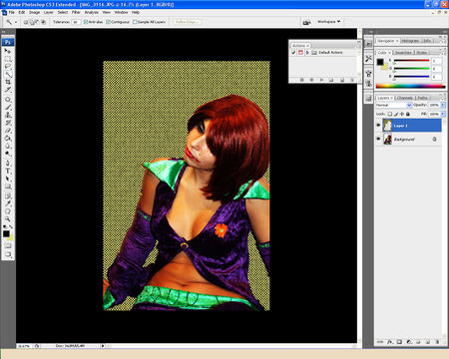
Task: Open the Image menu
Action: point(34,12)
